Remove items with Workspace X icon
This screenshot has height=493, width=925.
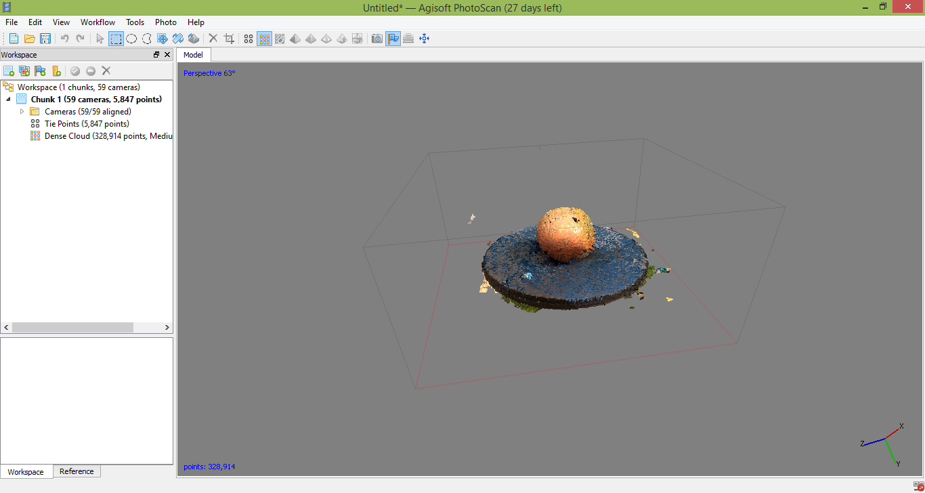106,70
